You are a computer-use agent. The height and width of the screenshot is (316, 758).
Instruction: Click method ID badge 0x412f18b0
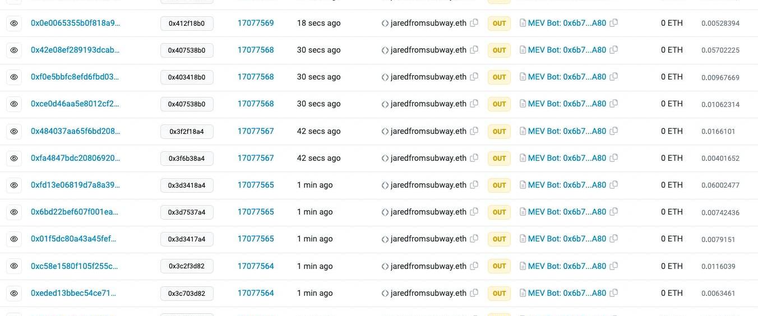[187, 24]
